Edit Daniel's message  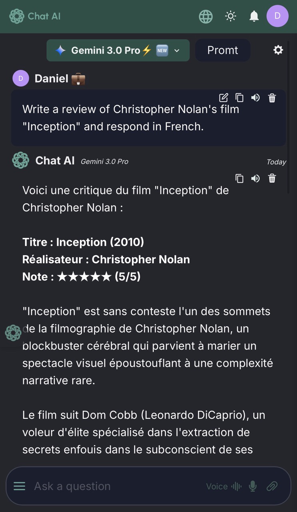(224, 98)
